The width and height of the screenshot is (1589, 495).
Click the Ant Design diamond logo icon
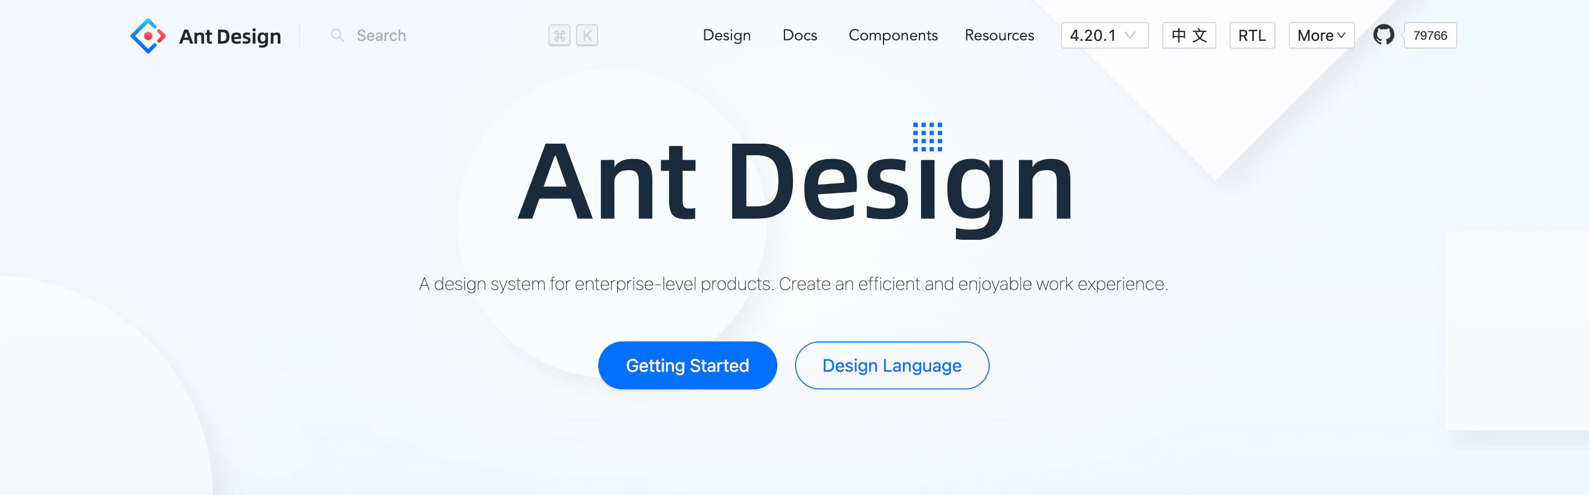pos(148,36)
